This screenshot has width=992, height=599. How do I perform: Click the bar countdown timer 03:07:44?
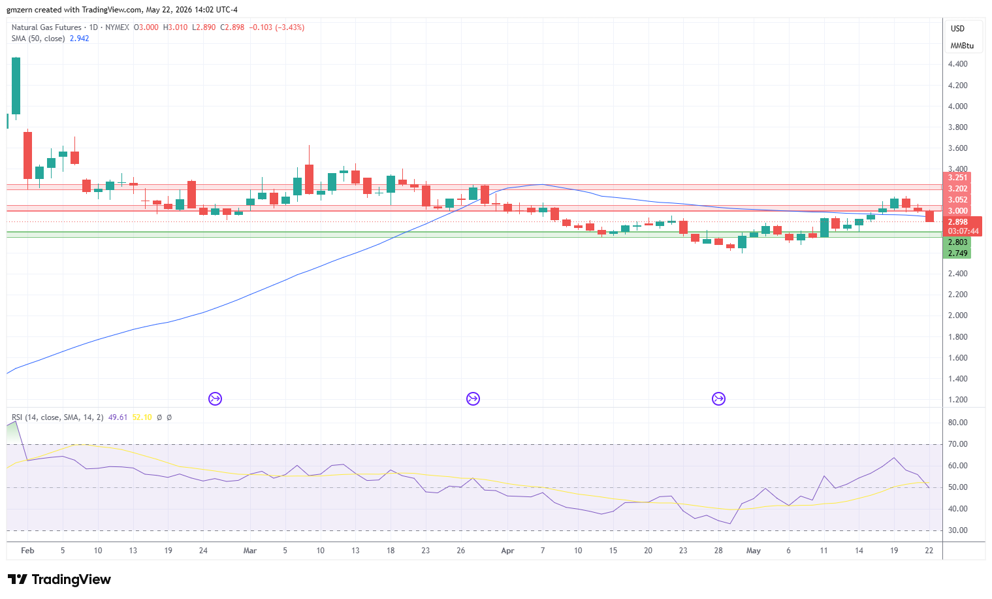point(963,231)
